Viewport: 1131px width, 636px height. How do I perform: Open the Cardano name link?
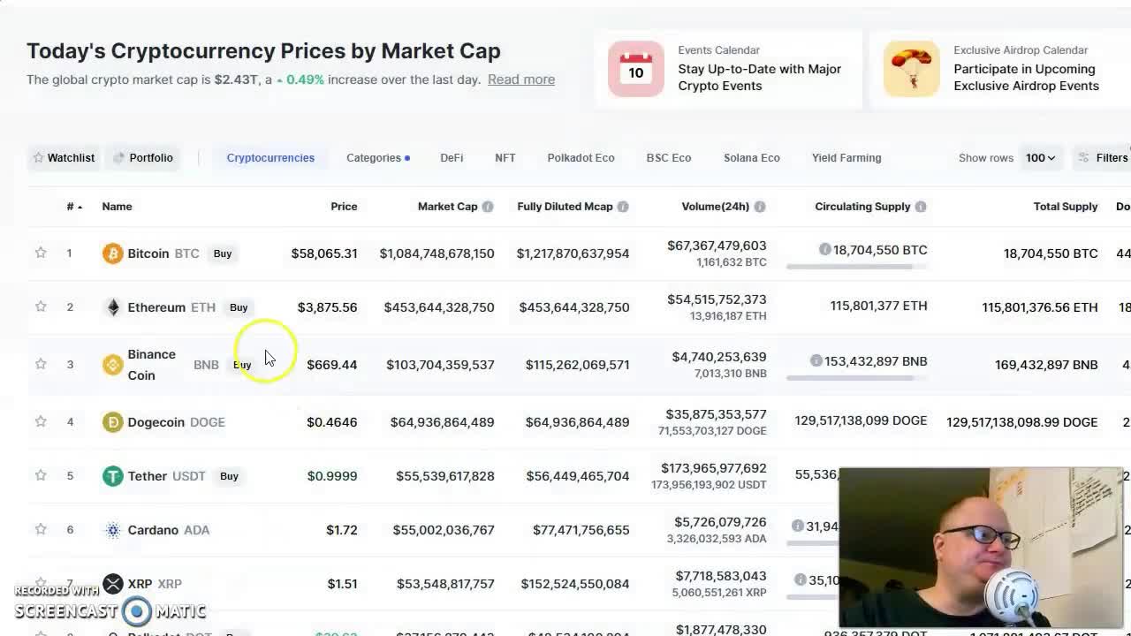153,530
